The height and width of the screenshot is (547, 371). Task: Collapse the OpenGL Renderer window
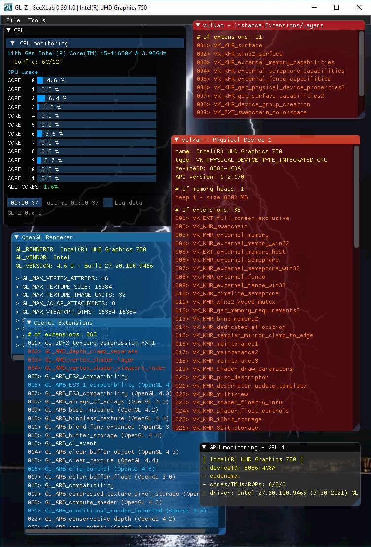pyautogui.click(x=16, y=237)
